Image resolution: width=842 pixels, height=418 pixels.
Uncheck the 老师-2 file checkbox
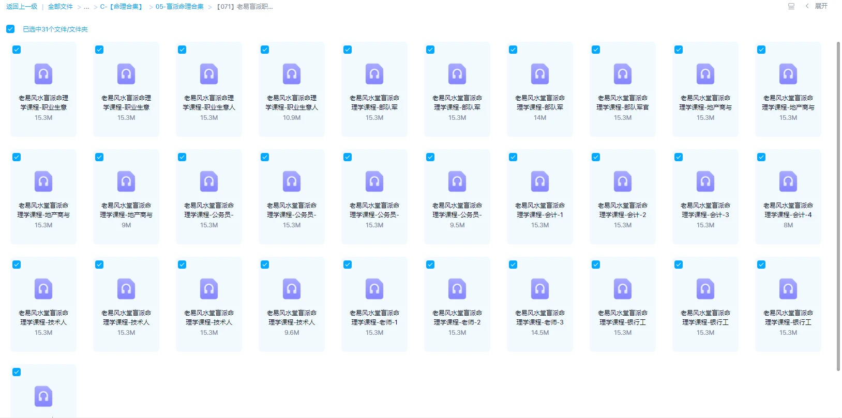point(430,265)
